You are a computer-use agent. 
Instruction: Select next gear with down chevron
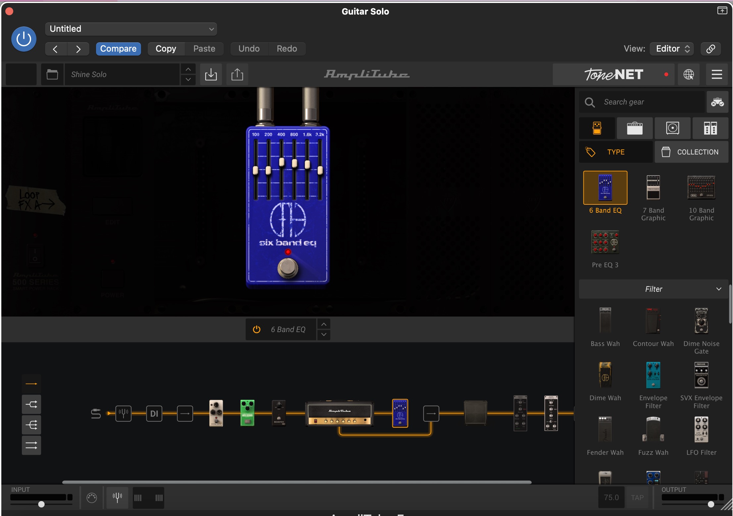pos(324,335)
